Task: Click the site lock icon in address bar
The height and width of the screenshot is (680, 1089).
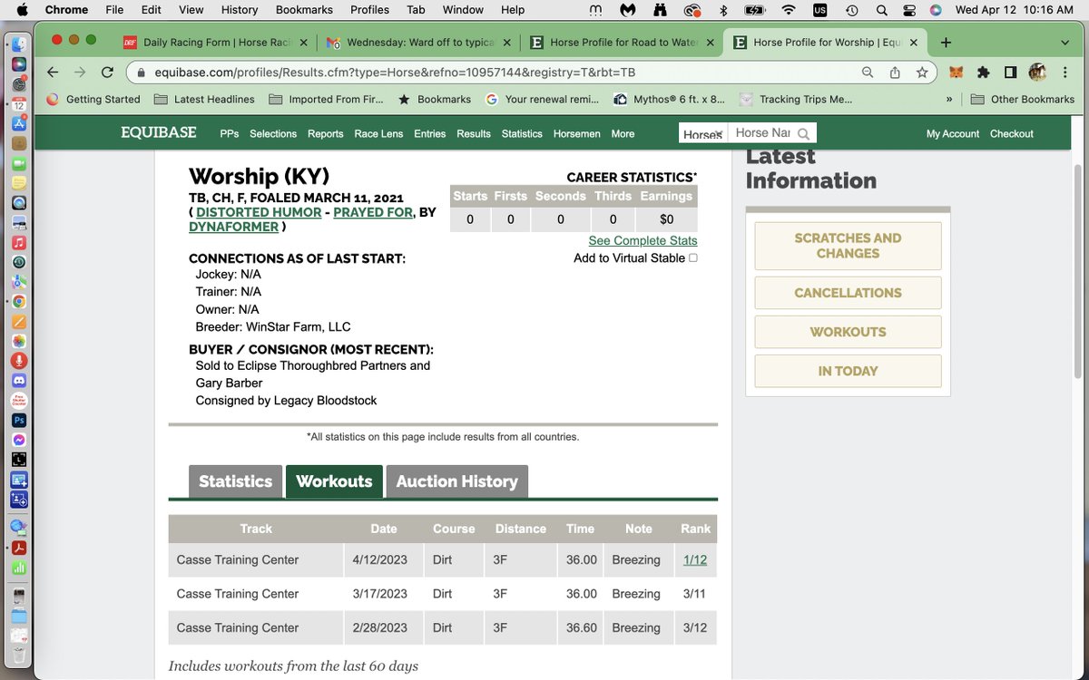Action: pos(142,73)
